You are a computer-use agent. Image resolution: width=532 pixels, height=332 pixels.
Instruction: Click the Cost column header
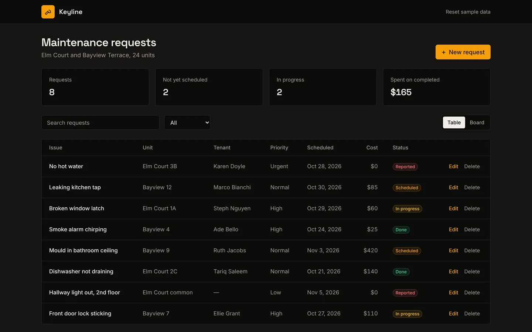point(372,148)
